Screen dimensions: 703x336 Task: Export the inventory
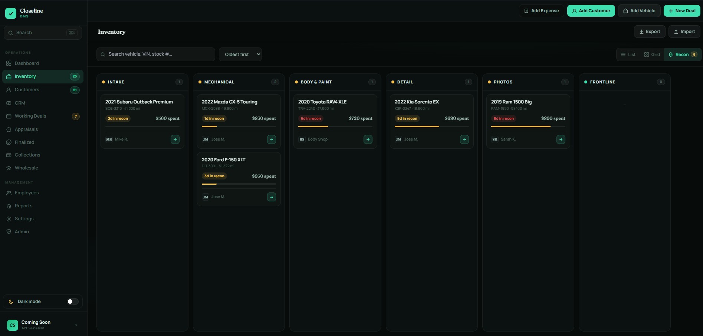(x=650, y=32)
